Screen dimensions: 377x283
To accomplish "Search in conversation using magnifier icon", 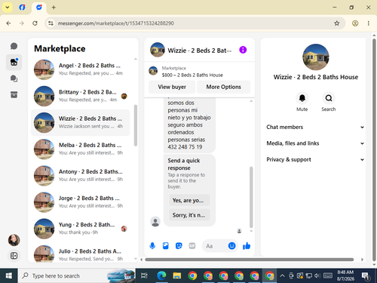I will (x=329, y=98).
